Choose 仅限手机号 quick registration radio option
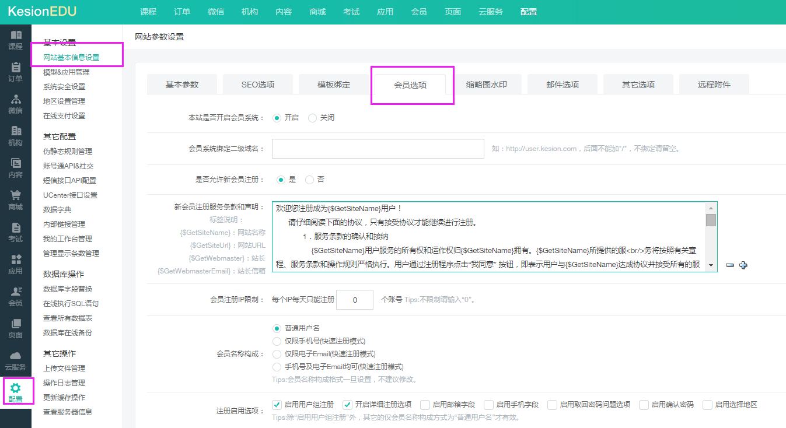The image size is (786, 428). tap(277, 341)
